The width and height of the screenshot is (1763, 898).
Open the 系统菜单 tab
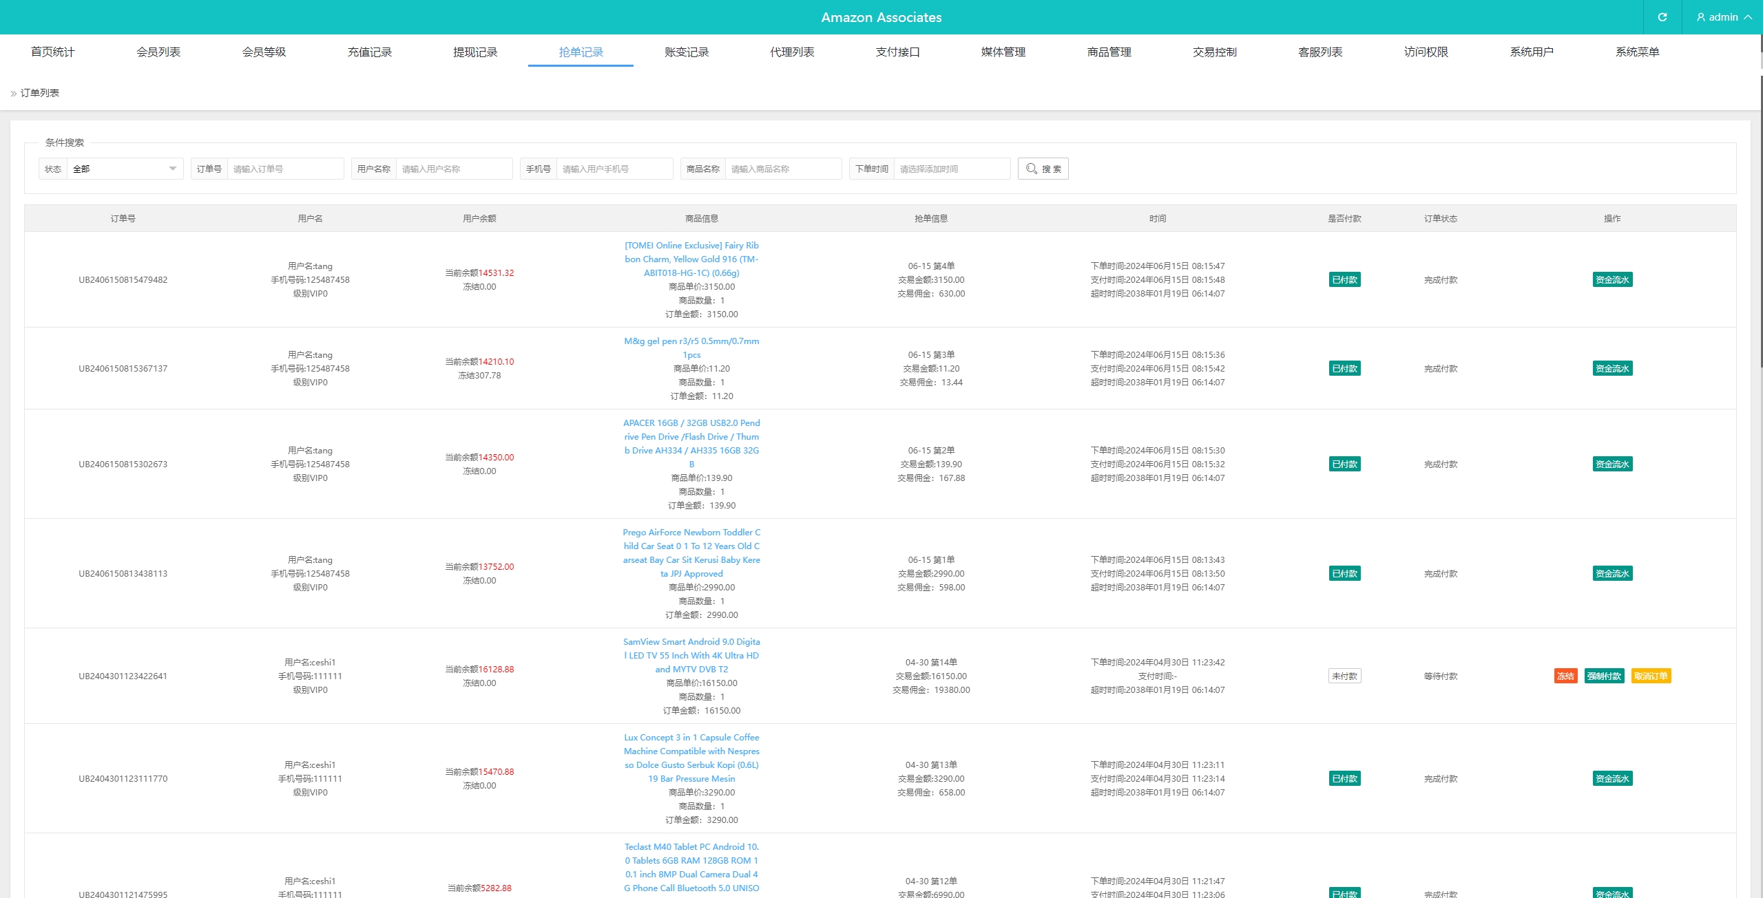point(1637,52)
